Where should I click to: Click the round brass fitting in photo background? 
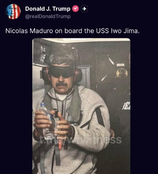coord(122,73)
